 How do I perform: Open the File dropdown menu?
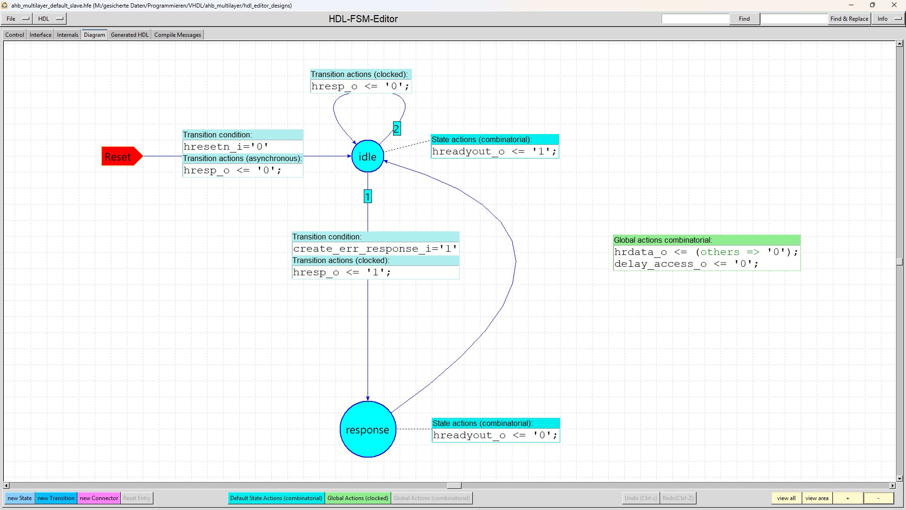17,19
